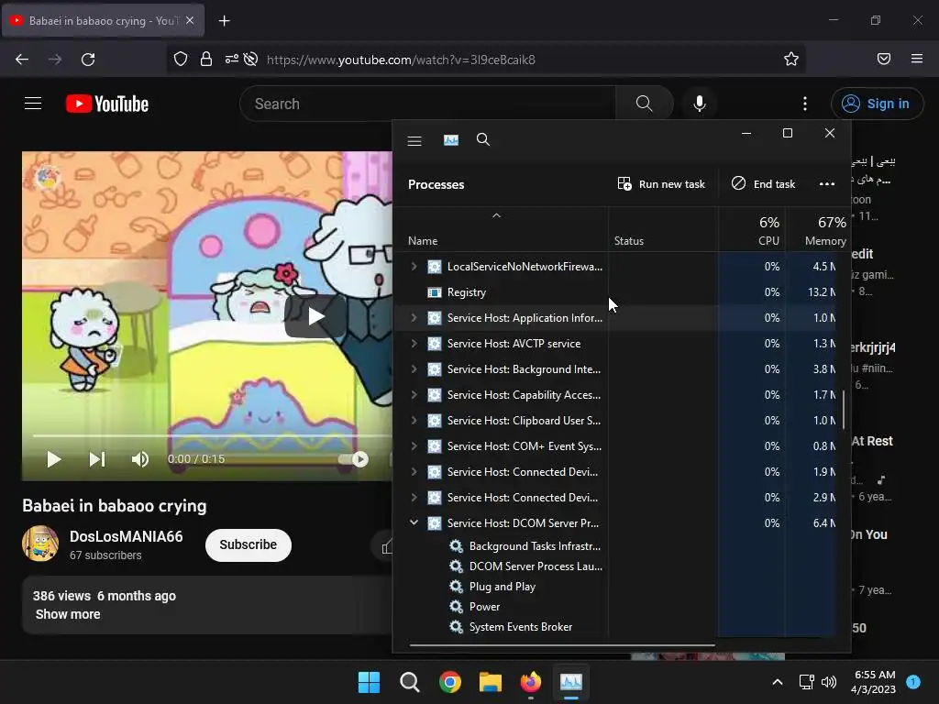Go to YouTube home via logo
This screenshot has height=704, width=939.
(x=107, y=104)
